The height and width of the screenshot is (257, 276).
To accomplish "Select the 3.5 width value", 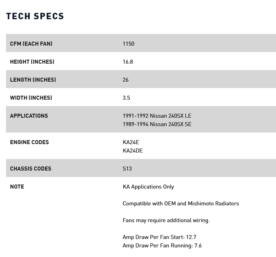I will click(126, 98).
